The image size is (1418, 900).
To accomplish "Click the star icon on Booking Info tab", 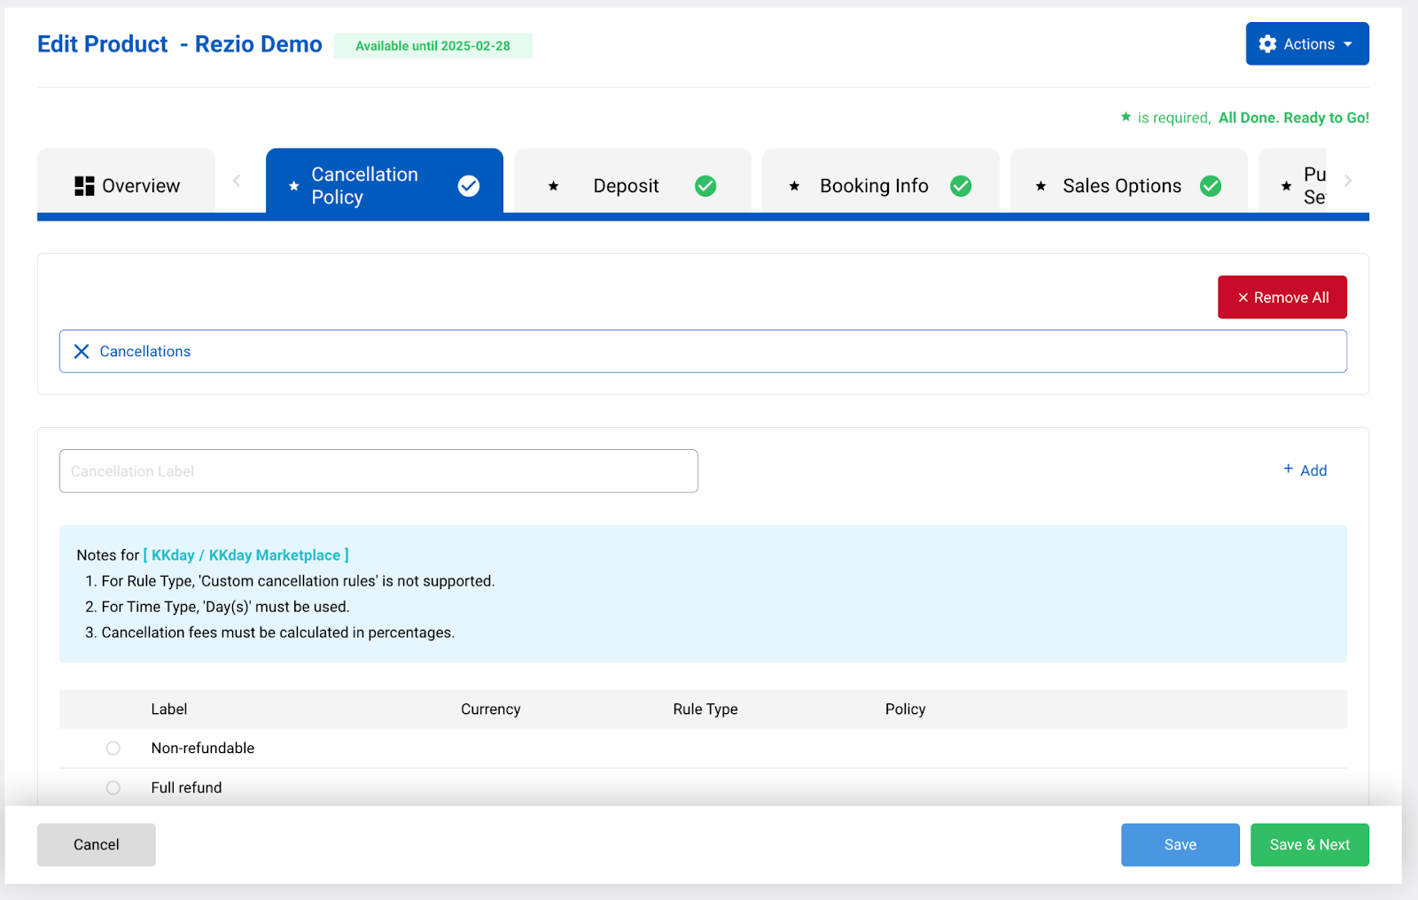I will click(794, 186).
